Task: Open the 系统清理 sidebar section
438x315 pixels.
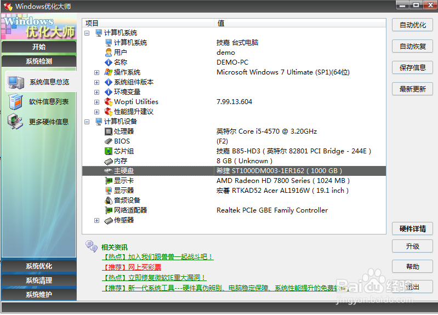Action: pos(39,280)
